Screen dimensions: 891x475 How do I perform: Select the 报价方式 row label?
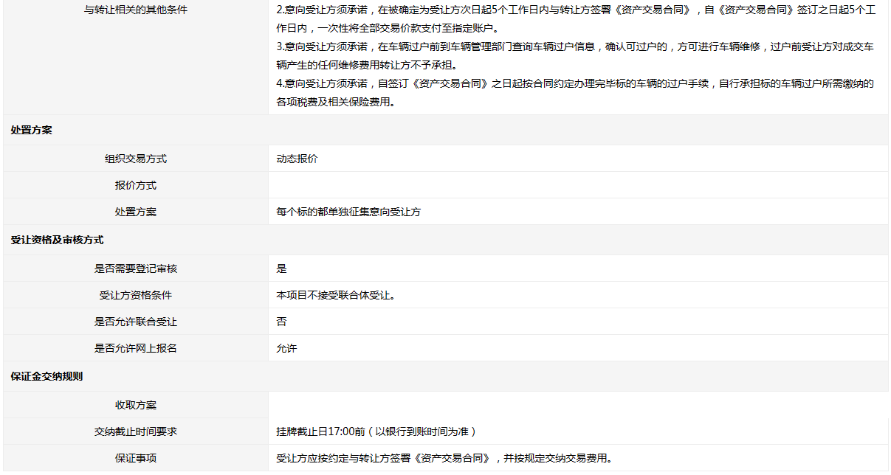click(136, 185)
